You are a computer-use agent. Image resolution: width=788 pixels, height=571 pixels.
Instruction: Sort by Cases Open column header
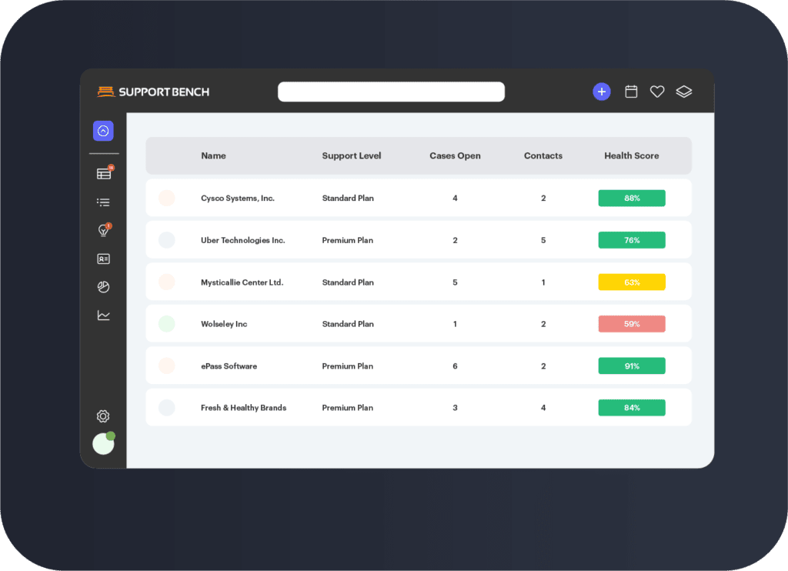pyautogui.click(x=455, y=155)
